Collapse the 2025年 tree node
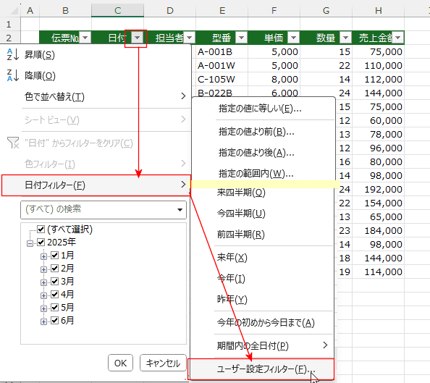 30,243
